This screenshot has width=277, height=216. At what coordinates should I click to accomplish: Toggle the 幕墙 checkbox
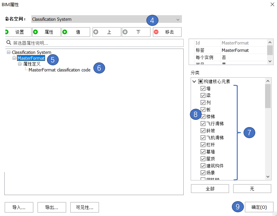pyautogui.click(x=203, y=152)
